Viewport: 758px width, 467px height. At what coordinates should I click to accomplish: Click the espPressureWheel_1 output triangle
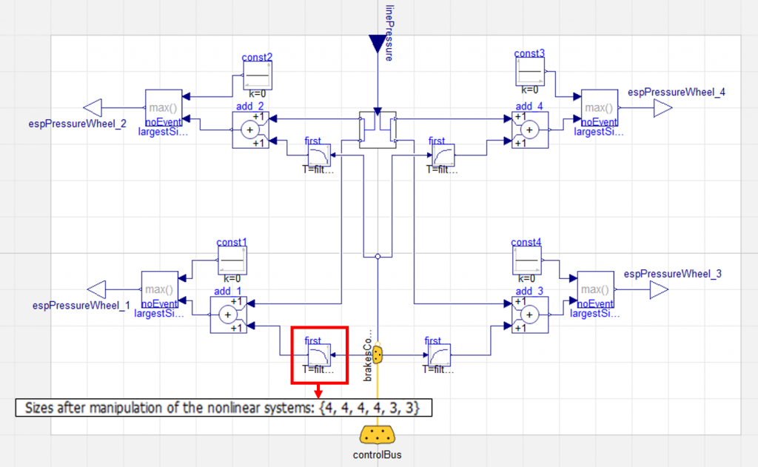coord(96,289)
